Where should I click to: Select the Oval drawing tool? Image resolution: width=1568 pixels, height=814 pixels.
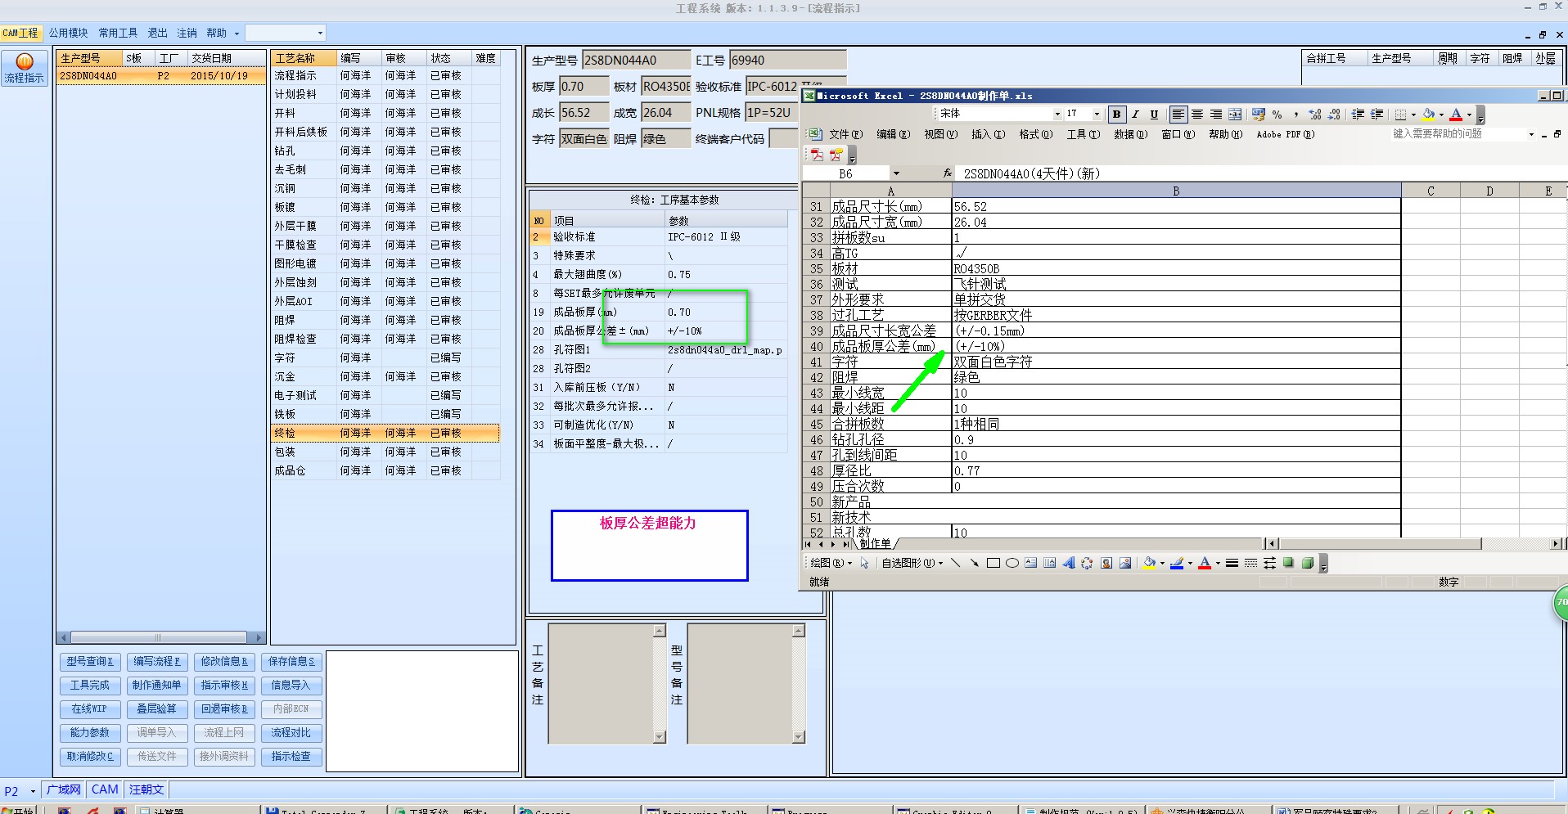[1012, 563]
